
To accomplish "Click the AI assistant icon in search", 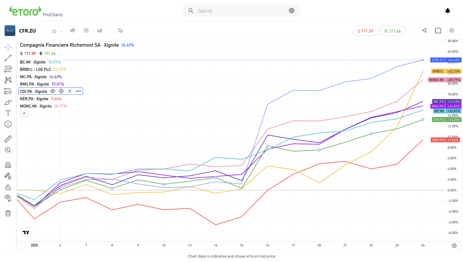I will point(292,11).
